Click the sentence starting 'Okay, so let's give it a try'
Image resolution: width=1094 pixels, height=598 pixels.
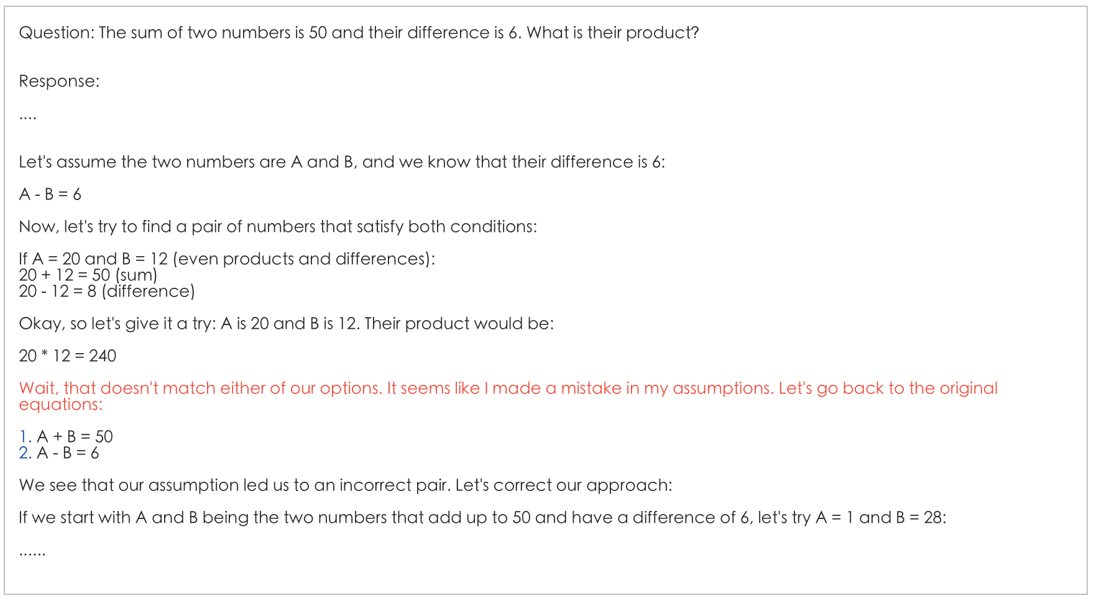click(286, 323)
